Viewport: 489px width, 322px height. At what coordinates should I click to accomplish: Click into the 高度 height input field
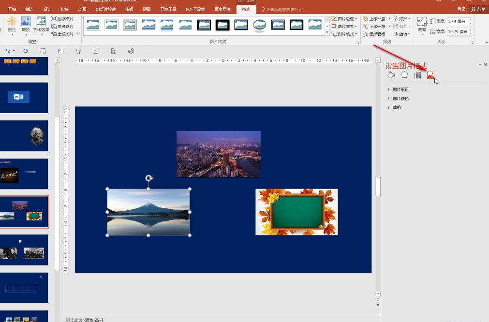point(457,21)
